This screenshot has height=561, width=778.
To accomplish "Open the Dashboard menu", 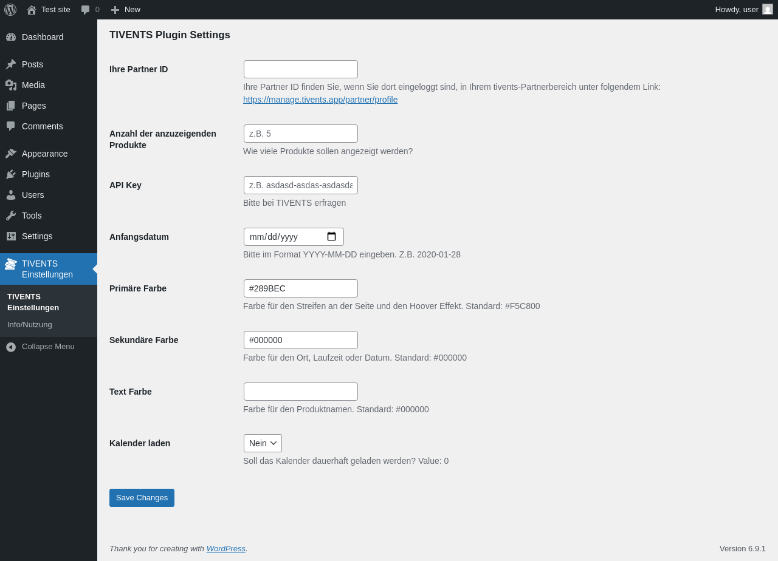I will point(49,37).
